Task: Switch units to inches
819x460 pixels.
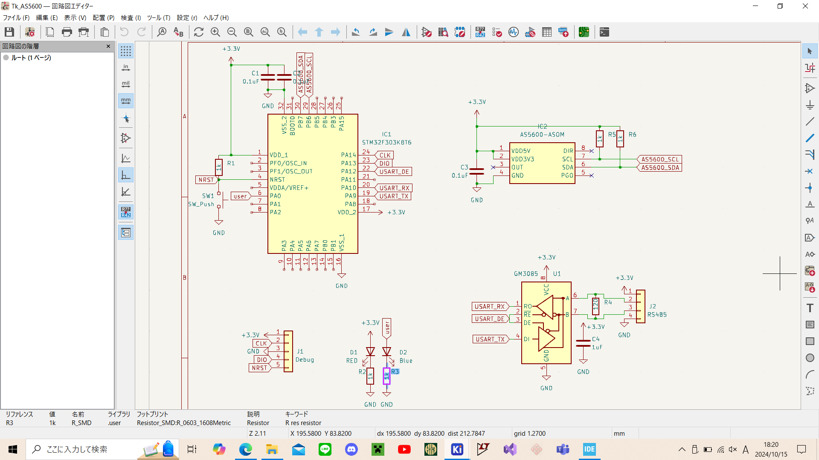Action: click(x=126, y=68)
